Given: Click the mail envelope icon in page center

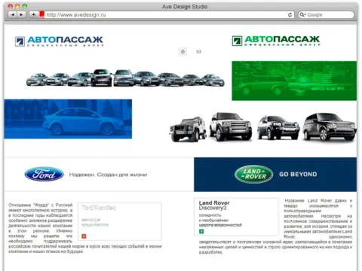Looking at the screenshot, I should click(199, 52).
